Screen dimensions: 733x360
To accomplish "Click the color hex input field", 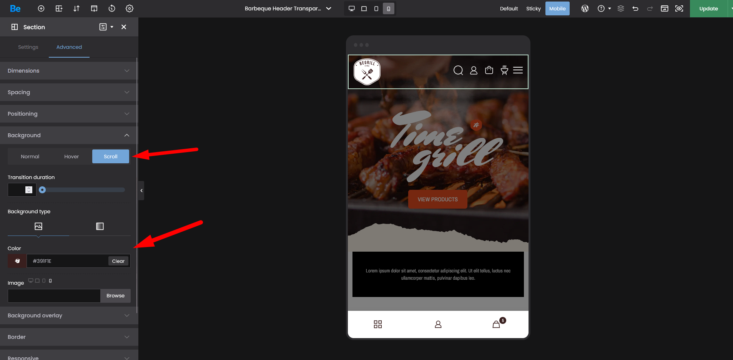I will 68,261.
